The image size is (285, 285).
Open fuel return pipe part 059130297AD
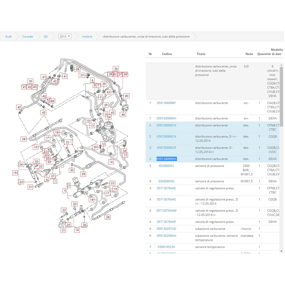(166, 229)
